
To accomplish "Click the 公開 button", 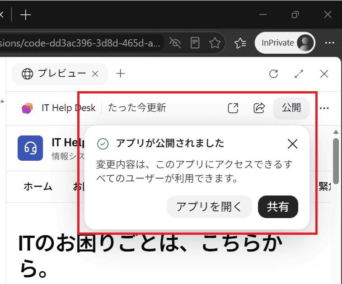I will click(291, 108).
